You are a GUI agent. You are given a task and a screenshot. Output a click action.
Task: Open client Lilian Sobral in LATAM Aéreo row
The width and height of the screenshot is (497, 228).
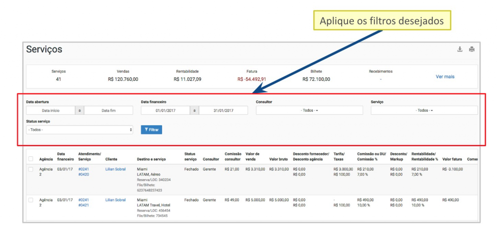[116, 169]
